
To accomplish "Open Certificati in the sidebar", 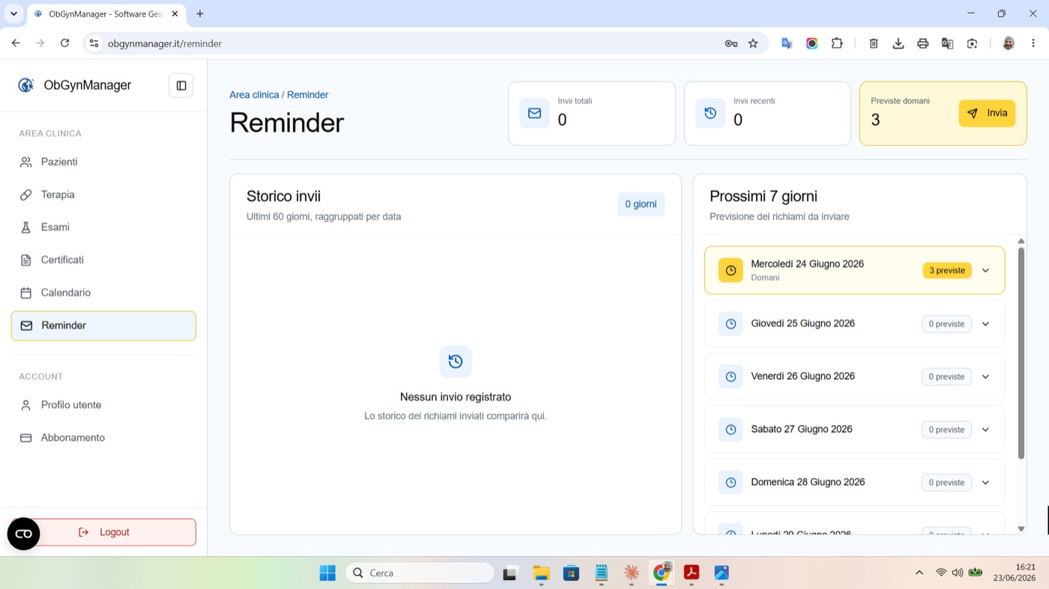I will (x=103, y=260).
